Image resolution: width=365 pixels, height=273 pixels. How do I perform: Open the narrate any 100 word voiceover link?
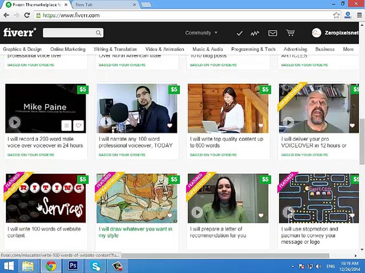tap(135, 142)
